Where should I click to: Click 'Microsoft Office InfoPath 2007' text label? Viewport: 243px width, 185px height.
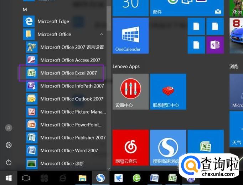pos(72,86)
